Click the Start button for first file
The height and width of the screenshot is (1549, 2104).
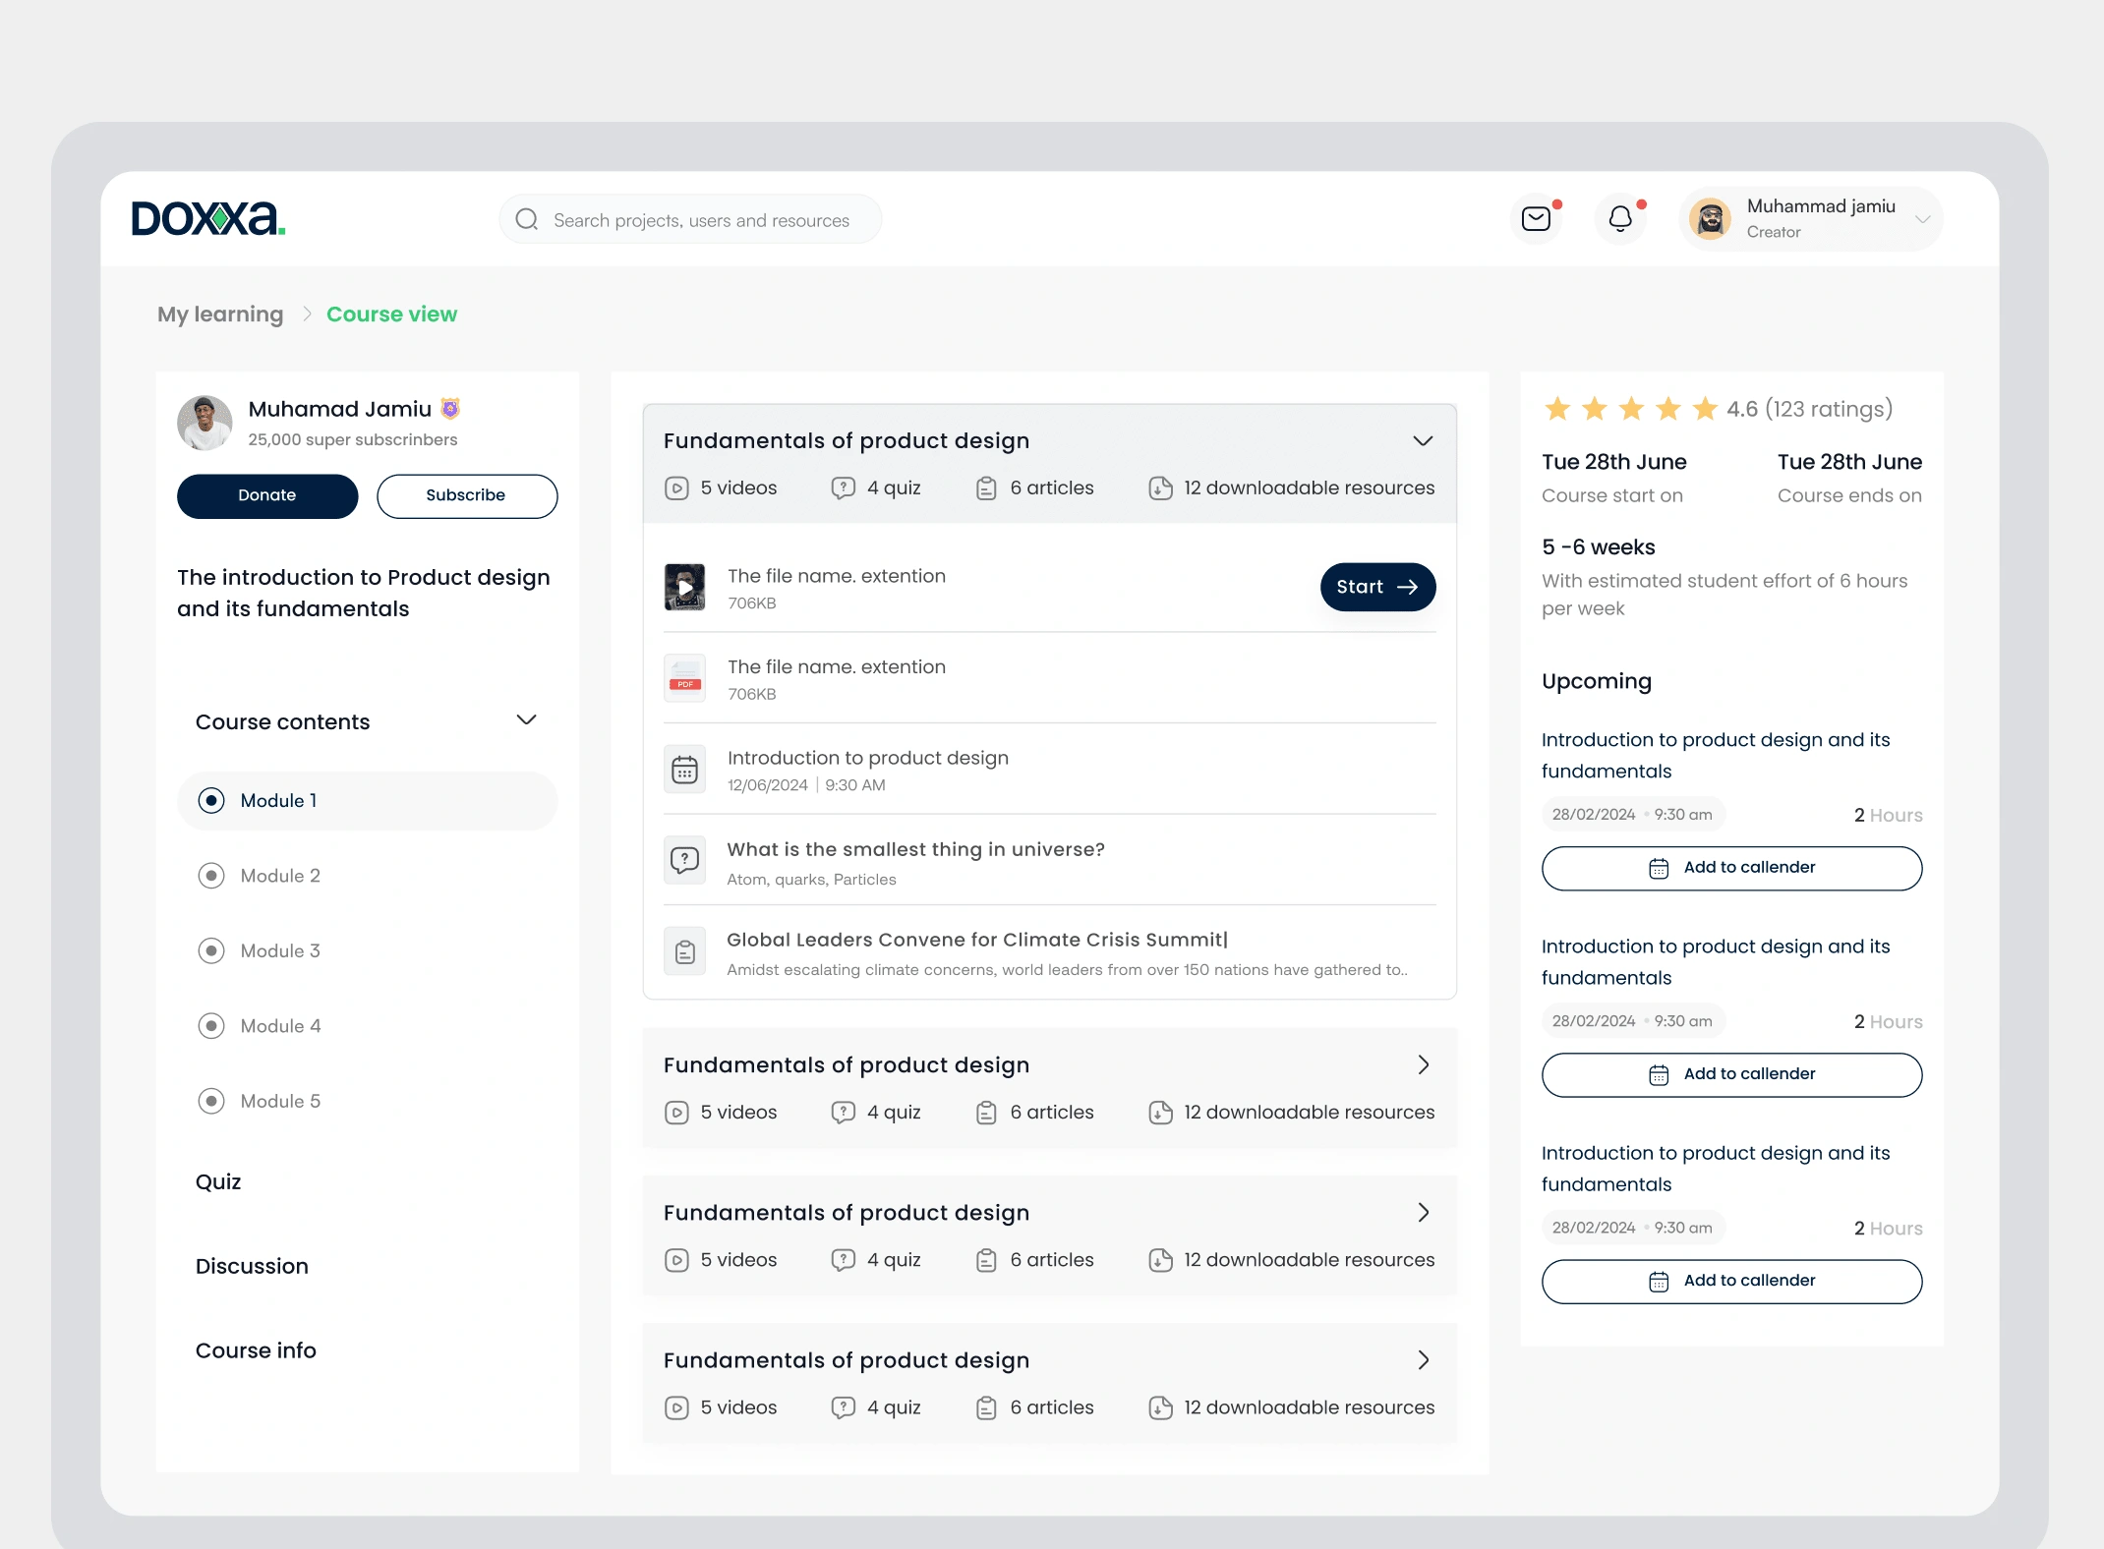point(1377,586)
